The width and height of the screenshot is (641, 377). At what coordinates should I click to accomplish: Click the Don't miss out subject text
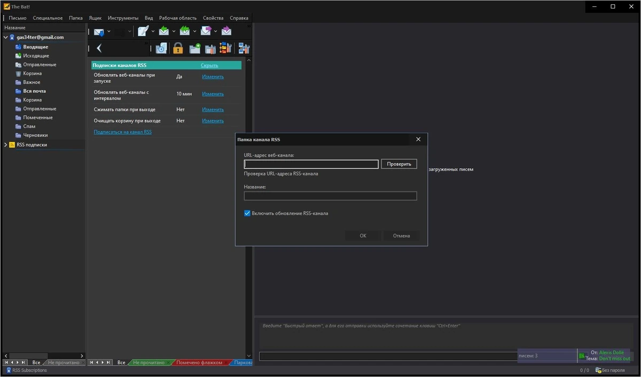(615, 358)
